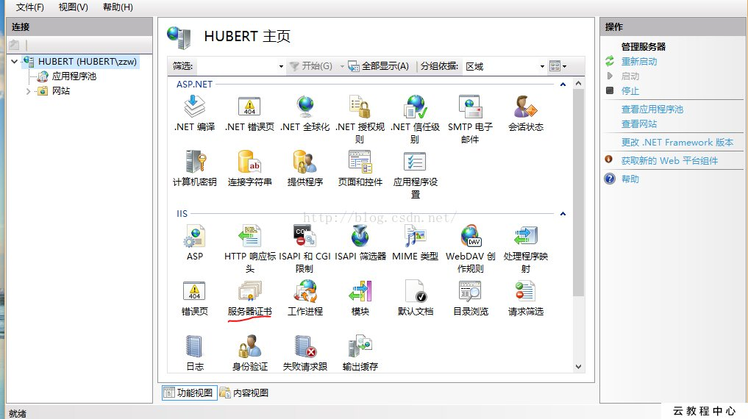
Task: Open the 连接字符串 icon
Action: point(249,162)
